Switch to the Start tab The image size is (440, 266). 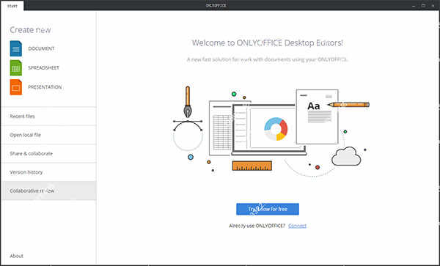pos(12,6)
